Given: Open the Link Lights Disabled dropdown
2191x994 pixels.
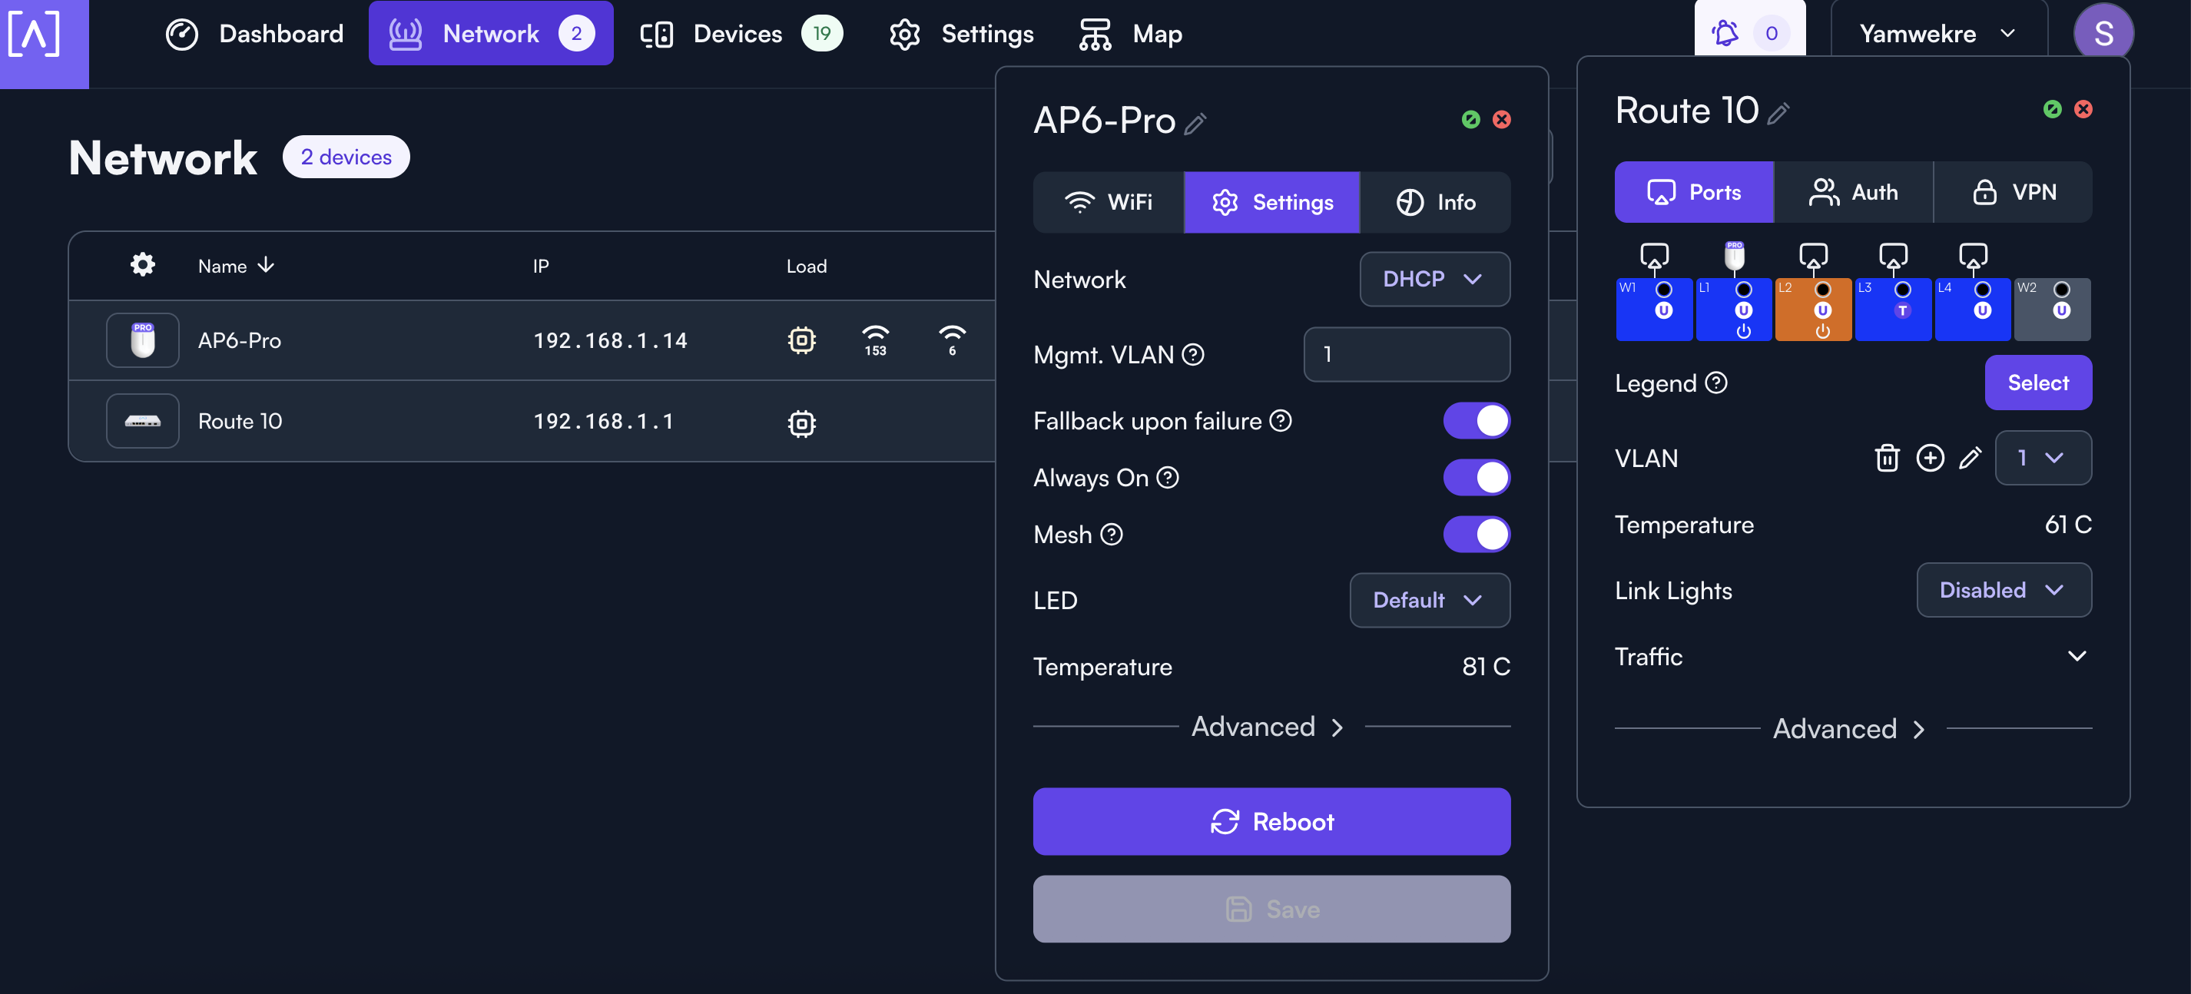Looking at the screenshot, I should coord(2003,590).
